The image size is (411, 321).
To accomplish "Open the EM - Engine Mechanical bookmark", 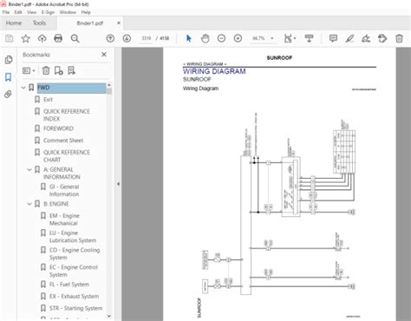I will (64, 219).
